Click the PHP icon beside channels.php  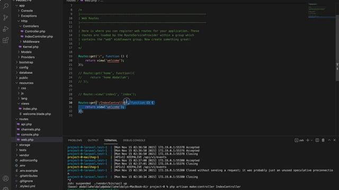tap(18, 129)
